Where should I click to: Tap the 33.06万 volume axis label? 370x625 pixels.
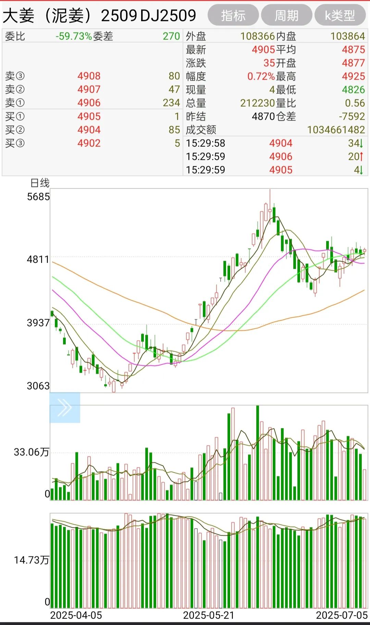[32, 452]
